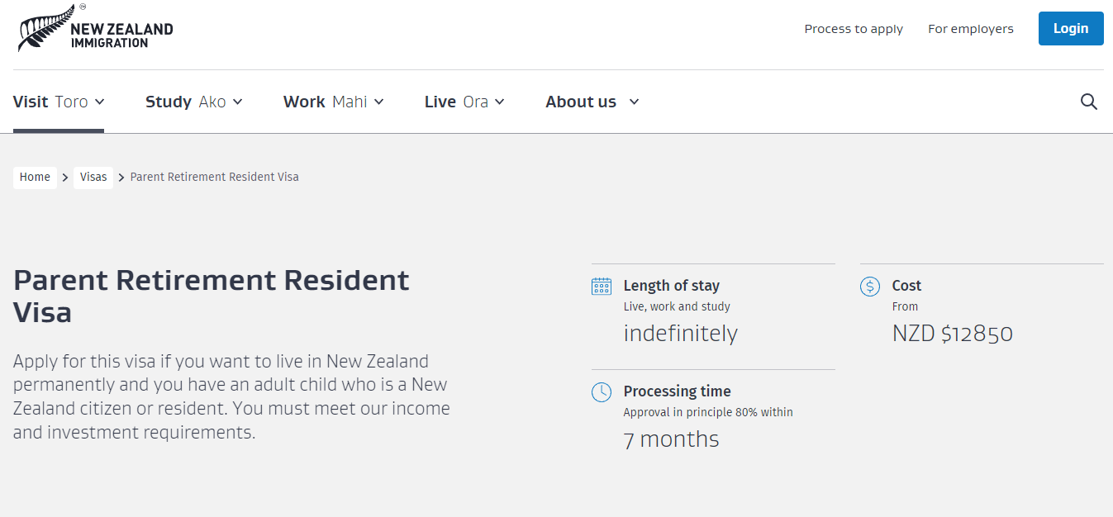Click the breadcrumb arrow after Visas
This screenshot has width=1113, height=517.
[x=121, y=178]
